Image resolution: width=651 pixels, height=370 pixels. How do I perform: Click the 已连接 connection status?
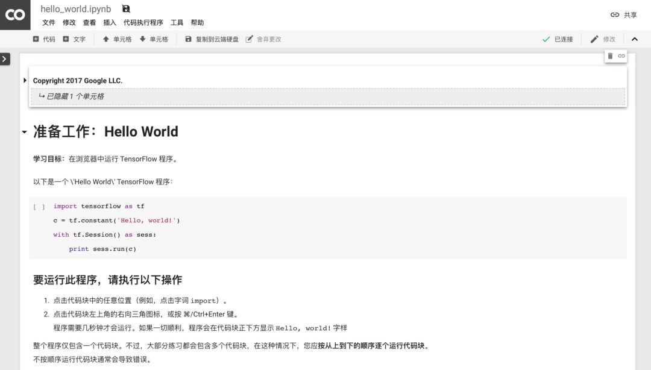[558, 39]
